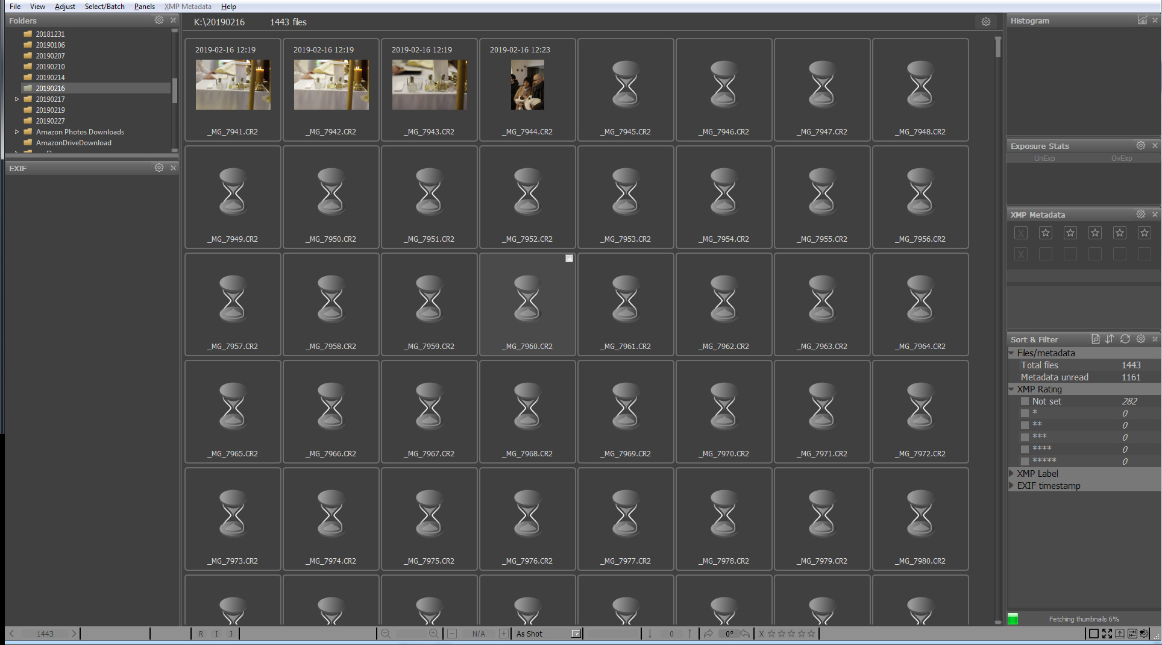Select the 20190217 folder in tree
Screen dimensions: 1162x645
50,99
